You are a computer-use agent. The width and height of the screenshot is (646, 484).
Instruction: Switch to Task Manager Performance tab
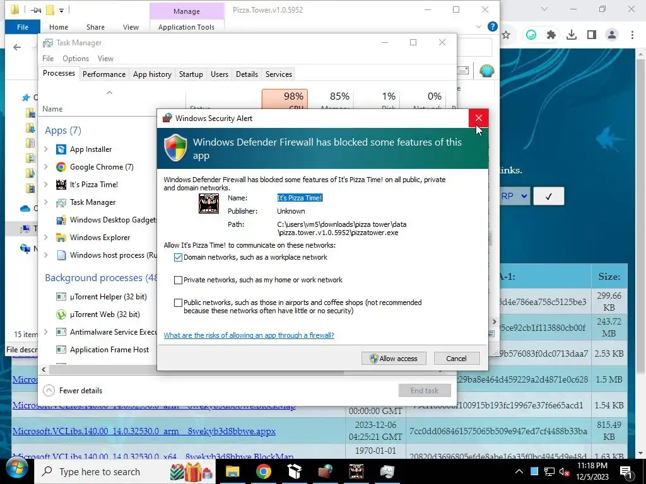[104, 74]
